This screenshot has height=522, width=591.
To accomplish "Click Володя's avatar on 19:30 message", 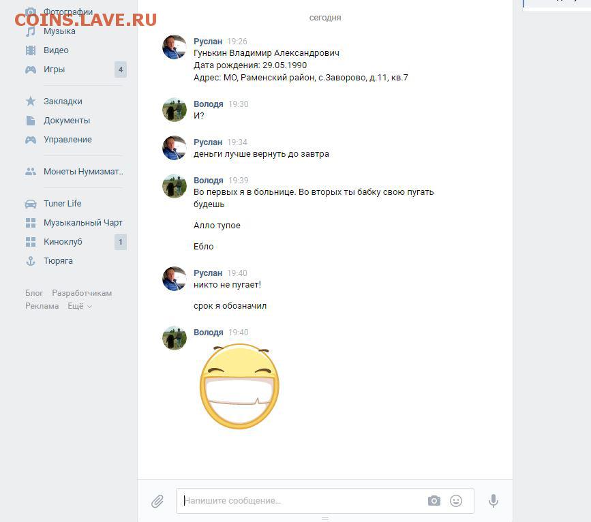I will 174,110.
